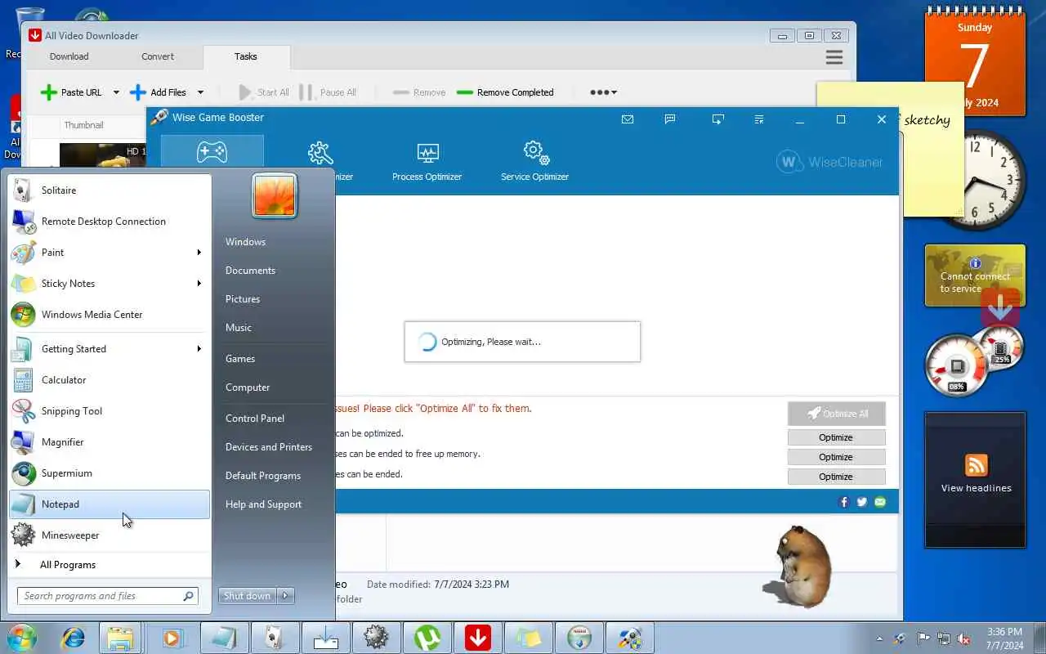The height and width of the screenshot is (654, 1046).
Task: Launch Remote Desktop Connection
Action: pyautogui.click(x=110, y=222)
